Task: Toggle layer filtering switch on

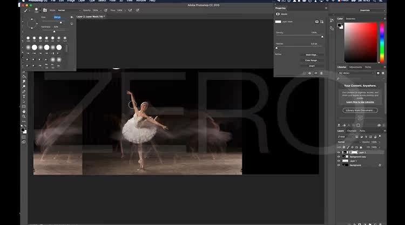Action: [380, 136]
